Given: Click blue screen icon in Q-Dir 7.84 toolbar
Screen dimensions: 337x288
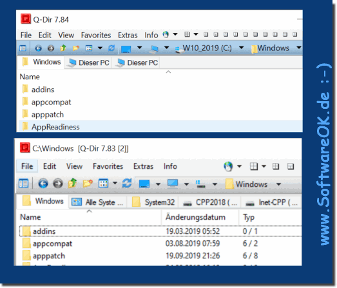Looking at the screenshot, I should (126, 49).
